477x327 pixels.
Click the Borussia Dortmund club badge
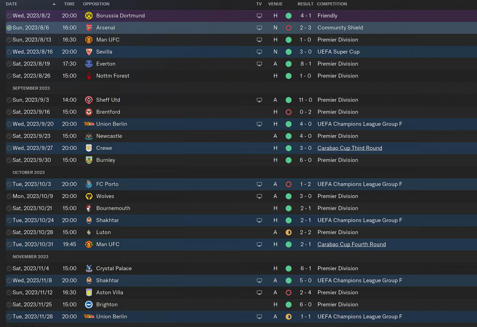tap(89, 16)
